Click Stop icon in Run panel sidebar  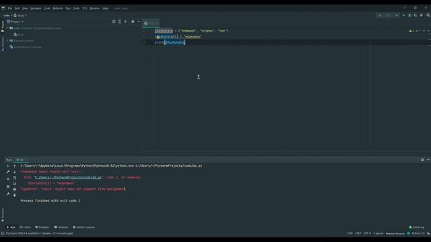[8, 179]
